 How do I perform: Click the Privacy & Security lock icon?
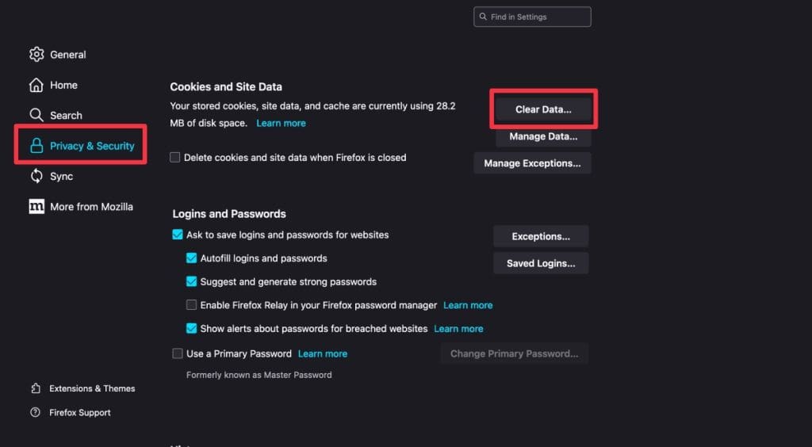36,146
